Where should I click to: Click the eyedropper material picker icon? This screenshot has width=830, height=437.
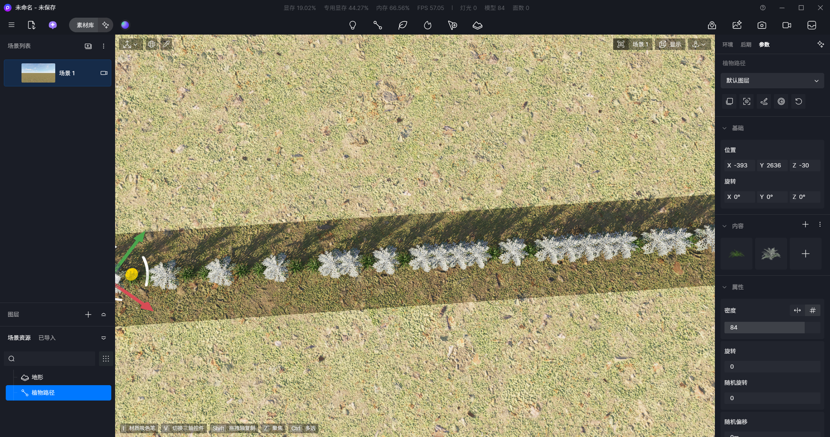166,45
